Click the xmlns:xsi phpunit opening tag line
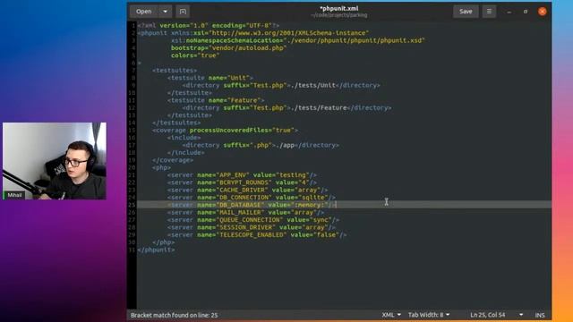573x322 pixels. click(x=253, y=33)
